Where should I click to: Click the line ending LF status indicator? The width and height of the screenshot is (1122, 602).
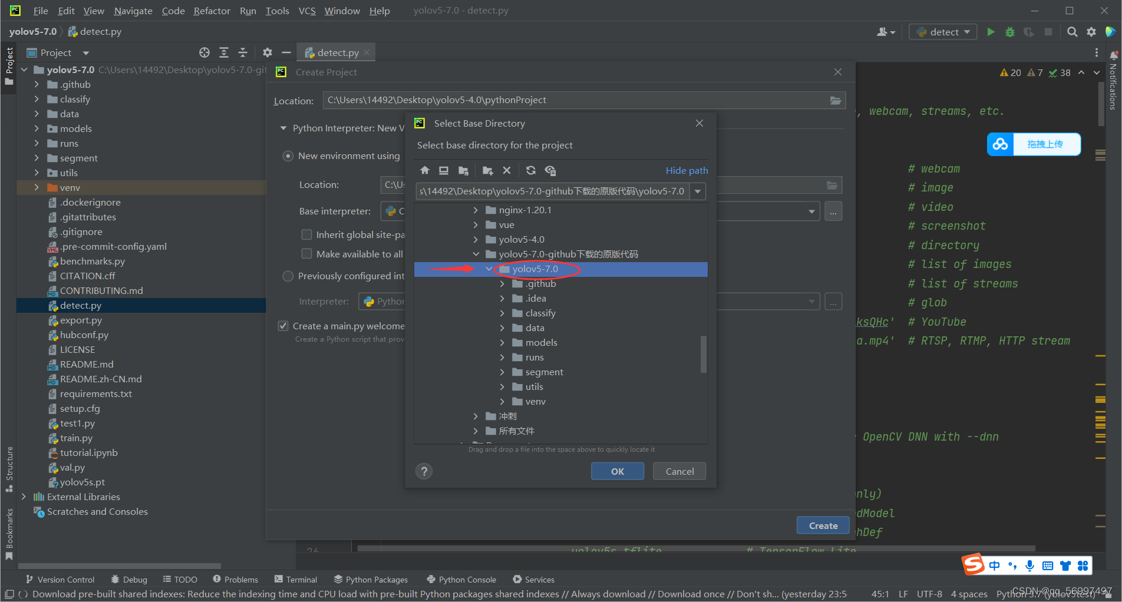[903, 594]
